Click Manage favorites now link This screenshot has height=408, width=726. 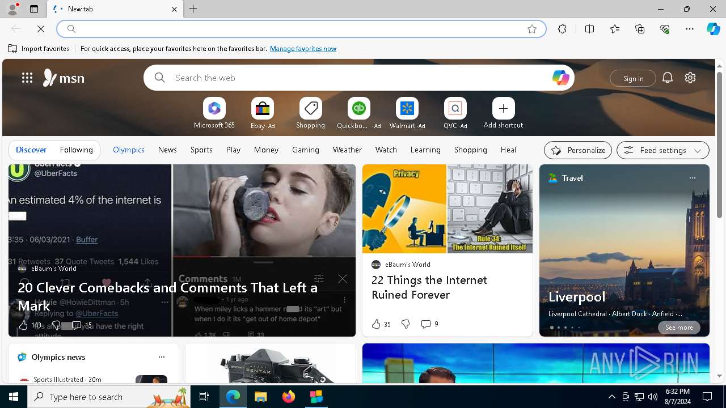coord(303,49)
